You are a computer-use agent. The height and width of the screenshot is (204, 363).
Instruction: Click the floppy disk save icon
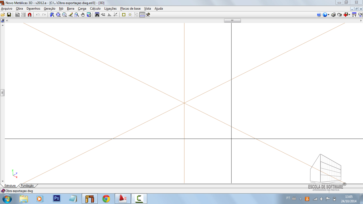coord(9,15)
